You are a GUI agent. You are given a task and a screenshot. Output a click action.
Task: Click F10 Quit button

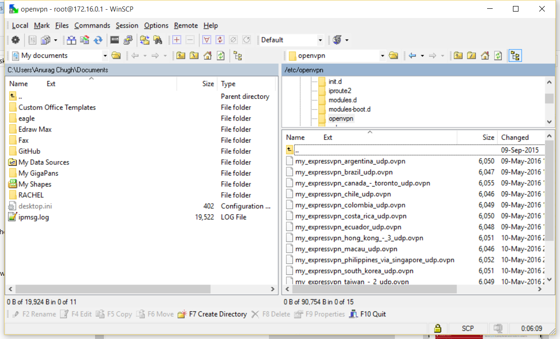tap(368, 314)
